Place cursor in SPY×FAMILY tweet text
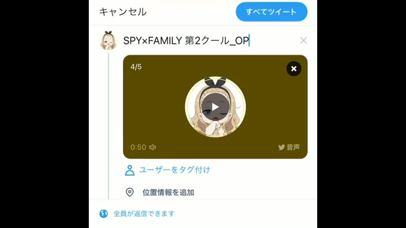The width and height of the screenshot is (406, 228). click(186, 41)
